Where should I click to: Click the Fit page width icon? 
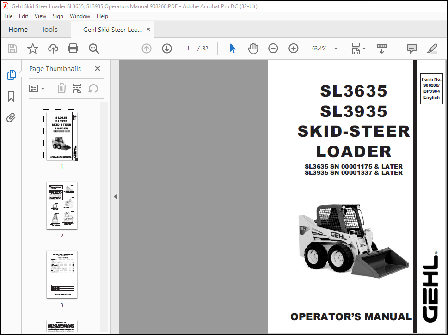pos(356,49)
